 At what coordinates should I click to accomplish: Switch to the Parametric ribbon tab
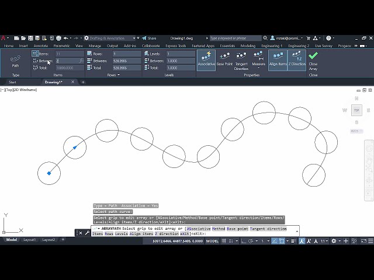[x=61, y=45]
